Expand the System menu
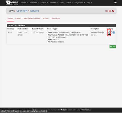122x113 pixels. point(24,3)
